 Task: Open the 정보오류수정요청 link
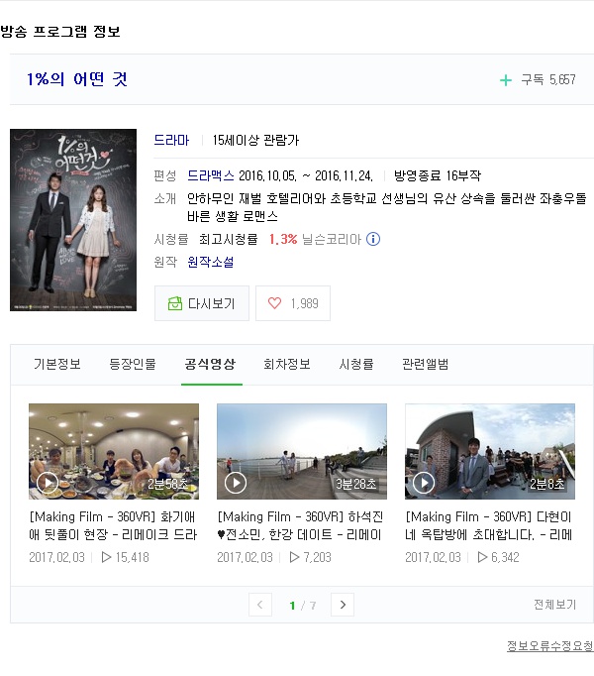[x=549, y=646]
